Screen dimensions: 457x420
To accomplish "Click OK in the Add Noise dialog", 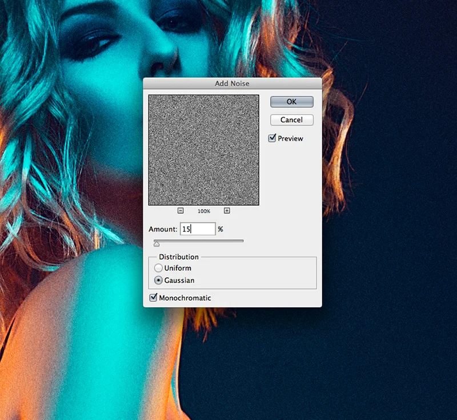I will pyautogui.click(x=292, y=102).
